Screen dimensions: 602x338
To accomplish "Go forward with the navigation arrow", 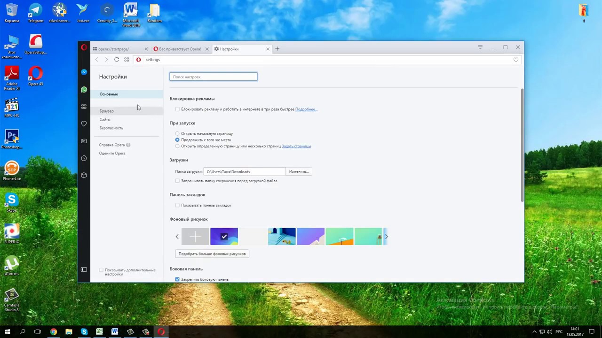I will (106, 60).
